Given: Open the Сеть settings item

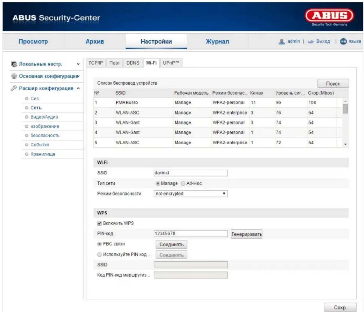Looking at the screenshot, I should pyautogui.click(x=36, y=108).
